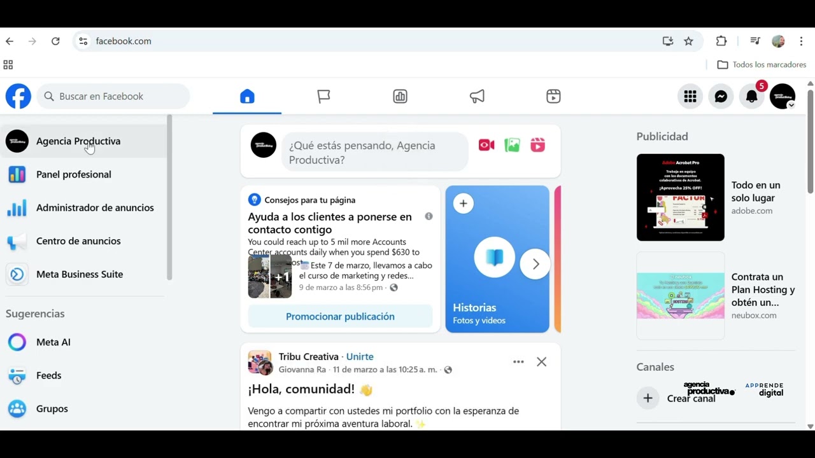Image resolution: width=815 pixels, height=458 pixels.
Task: Advance stories with next arrow
Action: (535, 264)
